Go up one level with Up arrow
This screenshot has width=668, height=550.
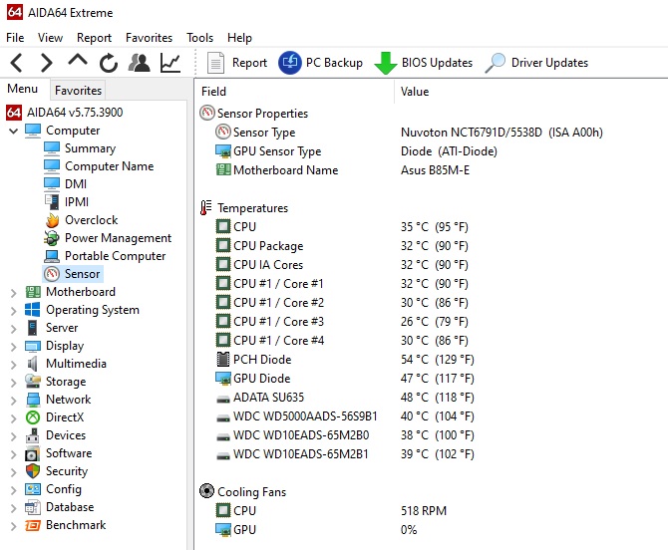(78, 61)
